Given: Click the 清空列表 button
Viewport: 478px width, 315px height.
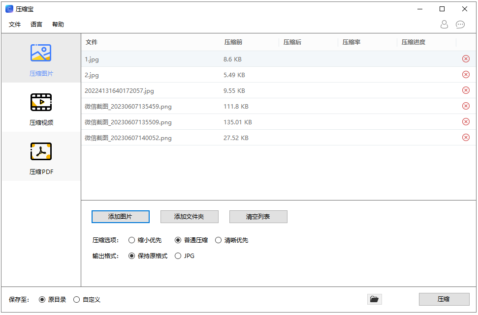Looking at the screenshot, I should click(258, 217).
